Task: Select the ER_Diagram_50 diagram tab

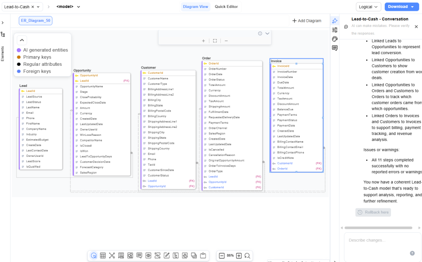Action: point(36,21)
